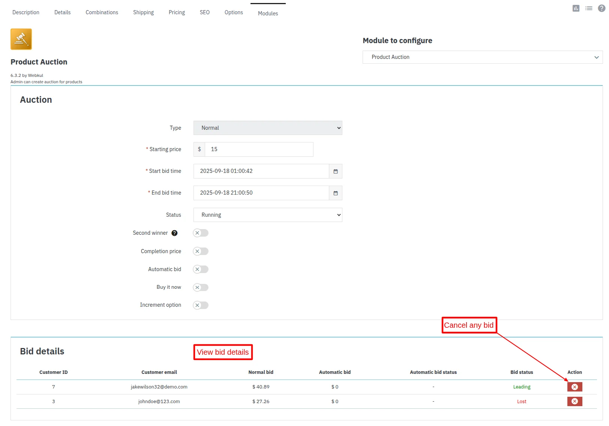Open the Status dropdown showing Running
This screenshot has width=609, height=426.
click(x=267, y=214)
